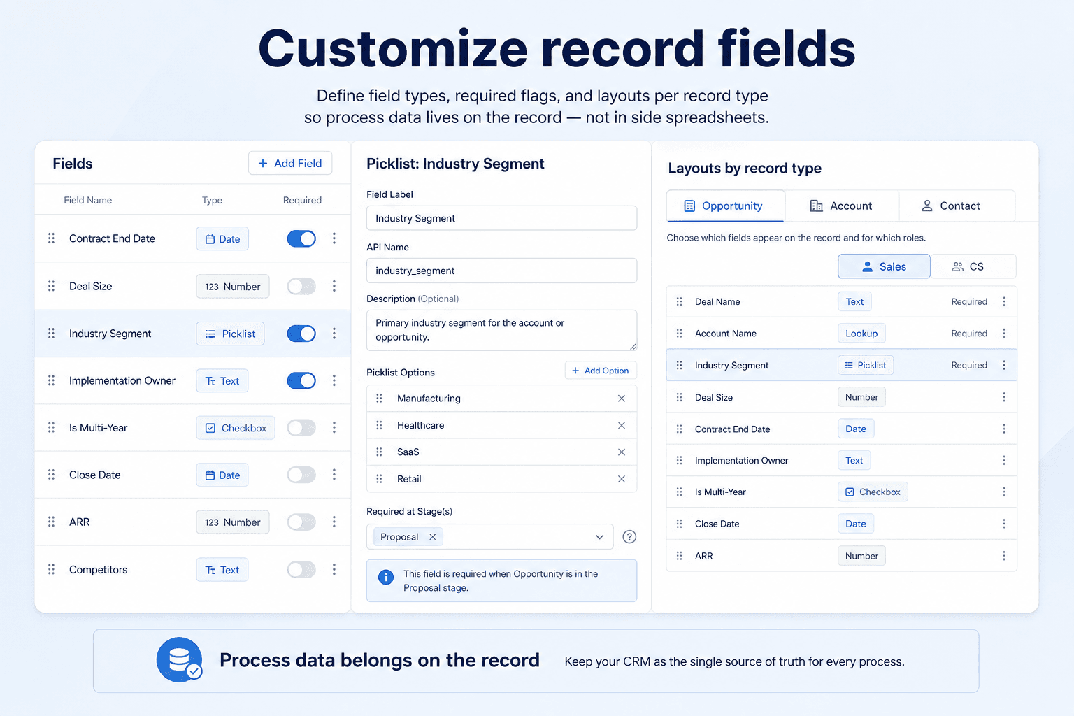Enable required toggle for Is Multi-Year

(x=301, y=427)
